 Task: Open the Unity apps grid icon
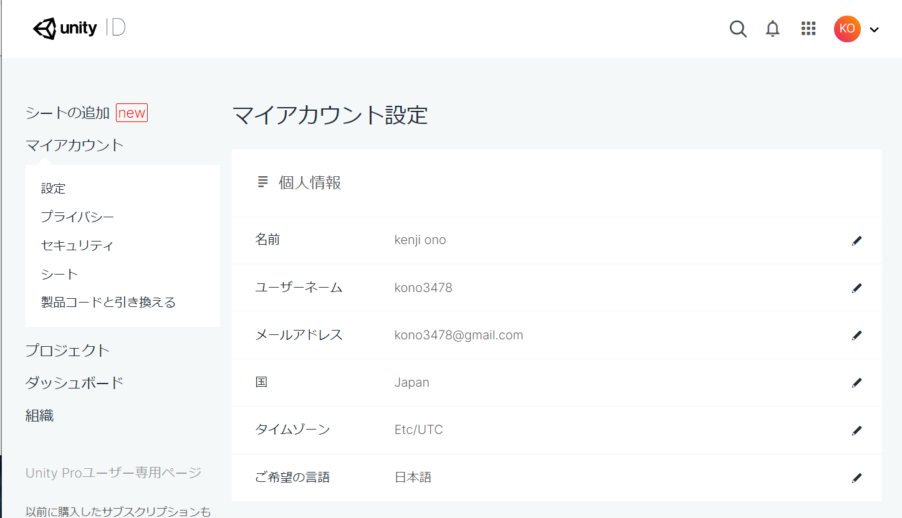point(808,29)
